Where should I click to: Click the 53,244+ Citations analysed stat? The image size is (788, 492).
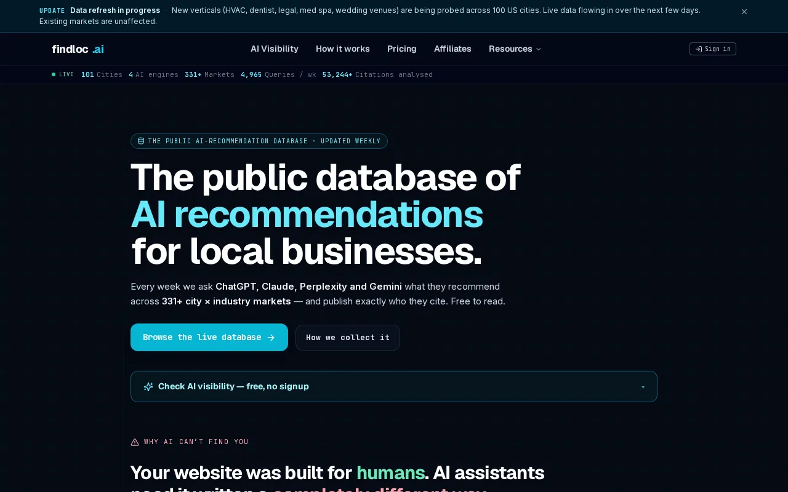tap(377, 74)
